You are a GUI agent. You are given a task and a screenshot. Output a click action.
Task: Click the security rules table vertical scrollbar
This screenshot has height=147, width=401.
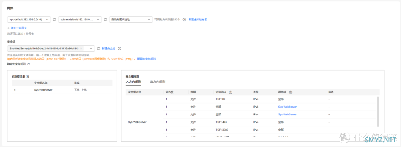[378, 111]
